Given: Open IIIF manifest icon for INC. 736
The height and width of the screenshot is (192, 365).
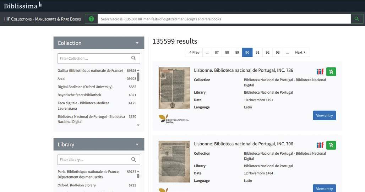Looking at the screenshot, I should pyautogui.click(x=320, y=72).
